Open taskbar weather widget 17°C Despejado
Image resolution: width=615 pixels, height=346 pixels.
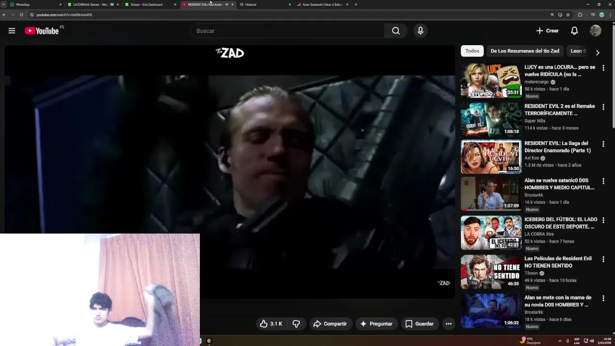[x=531, y=341]
